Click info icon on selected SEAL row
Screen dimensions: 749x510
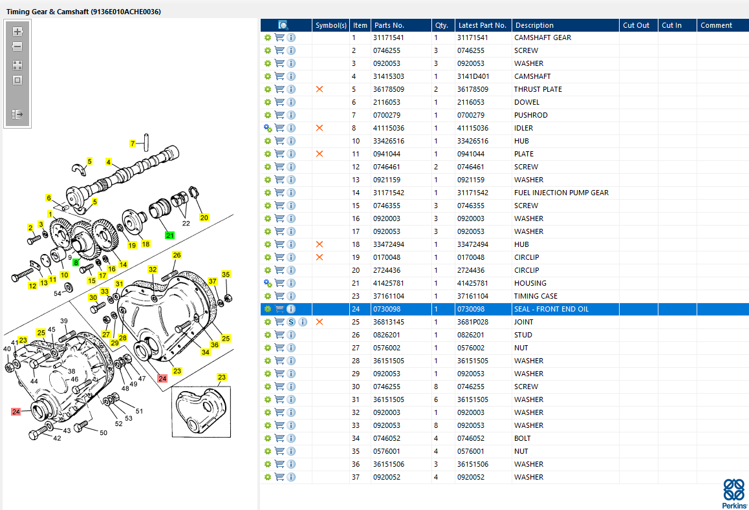tap(291, 309)
